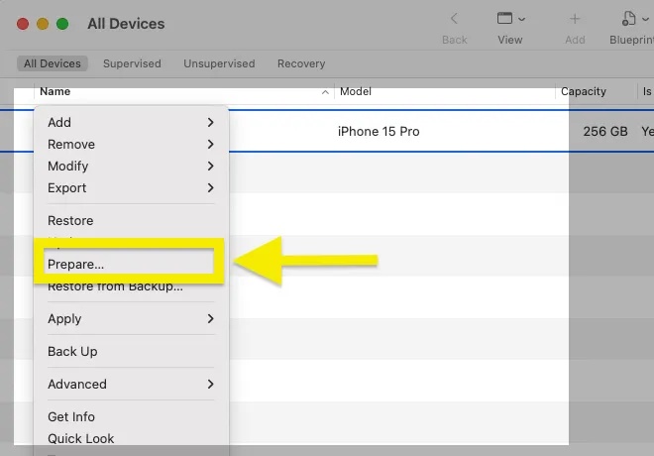
Task: Click the Back label in toolbar
Action: (455, 40)
